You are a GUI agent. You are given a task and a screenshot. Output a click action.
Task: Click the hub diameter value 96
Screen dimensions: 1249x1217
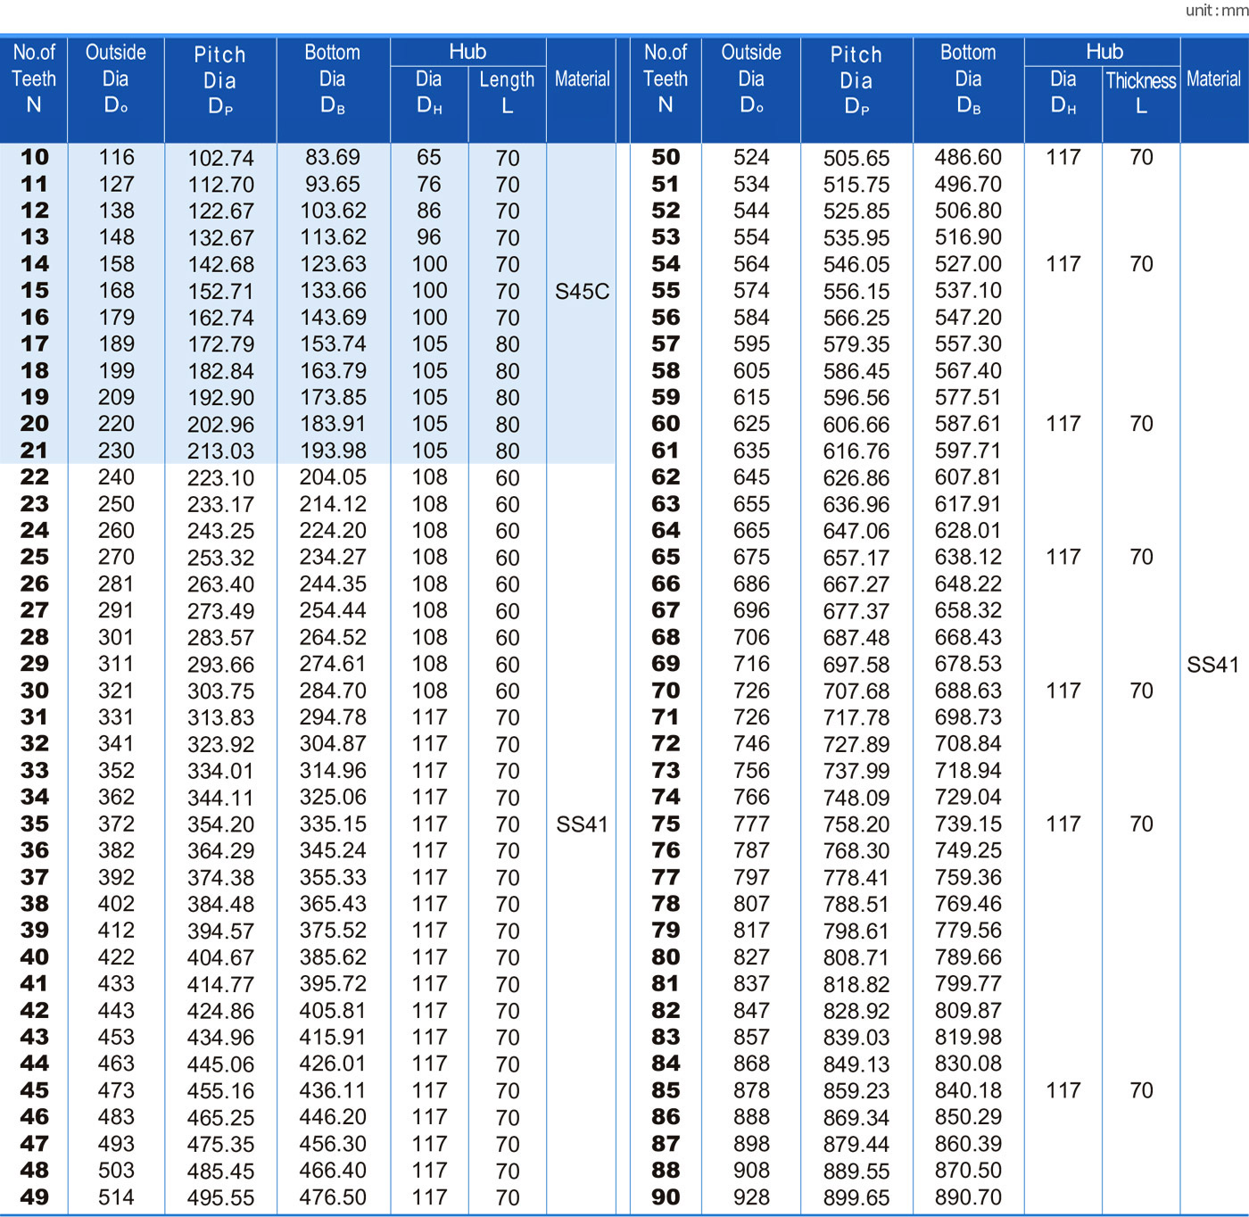429,236
